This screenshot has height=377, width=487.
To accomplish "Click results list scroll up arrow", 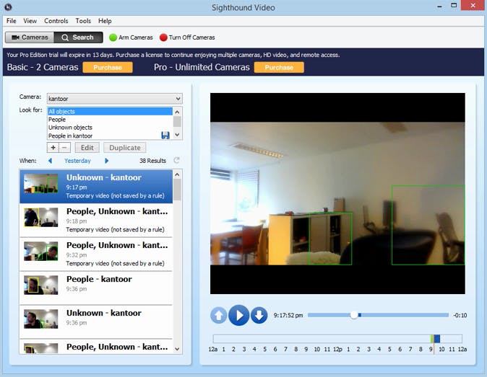I will pos(177,174).
